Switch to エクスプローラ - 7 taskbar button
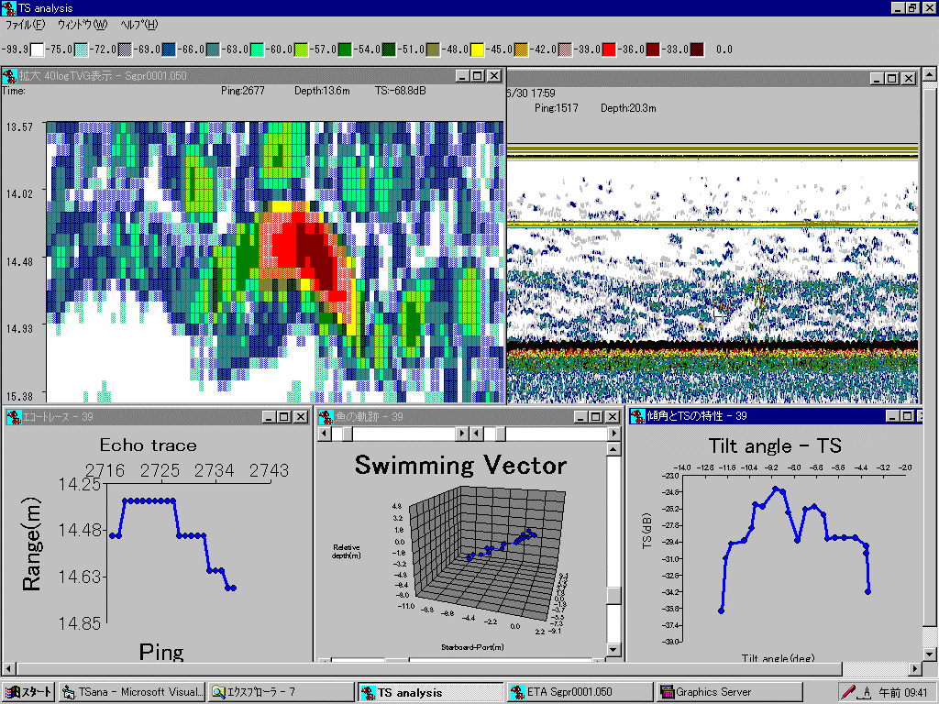Image resolution: width=939 pixels, height=704 pixels. click(280, 692)
